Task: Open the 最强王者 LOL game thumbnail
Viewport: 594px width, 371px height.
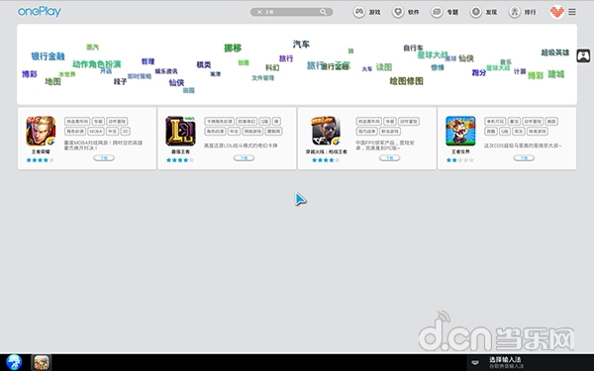Action: click(x=180, y=131)
